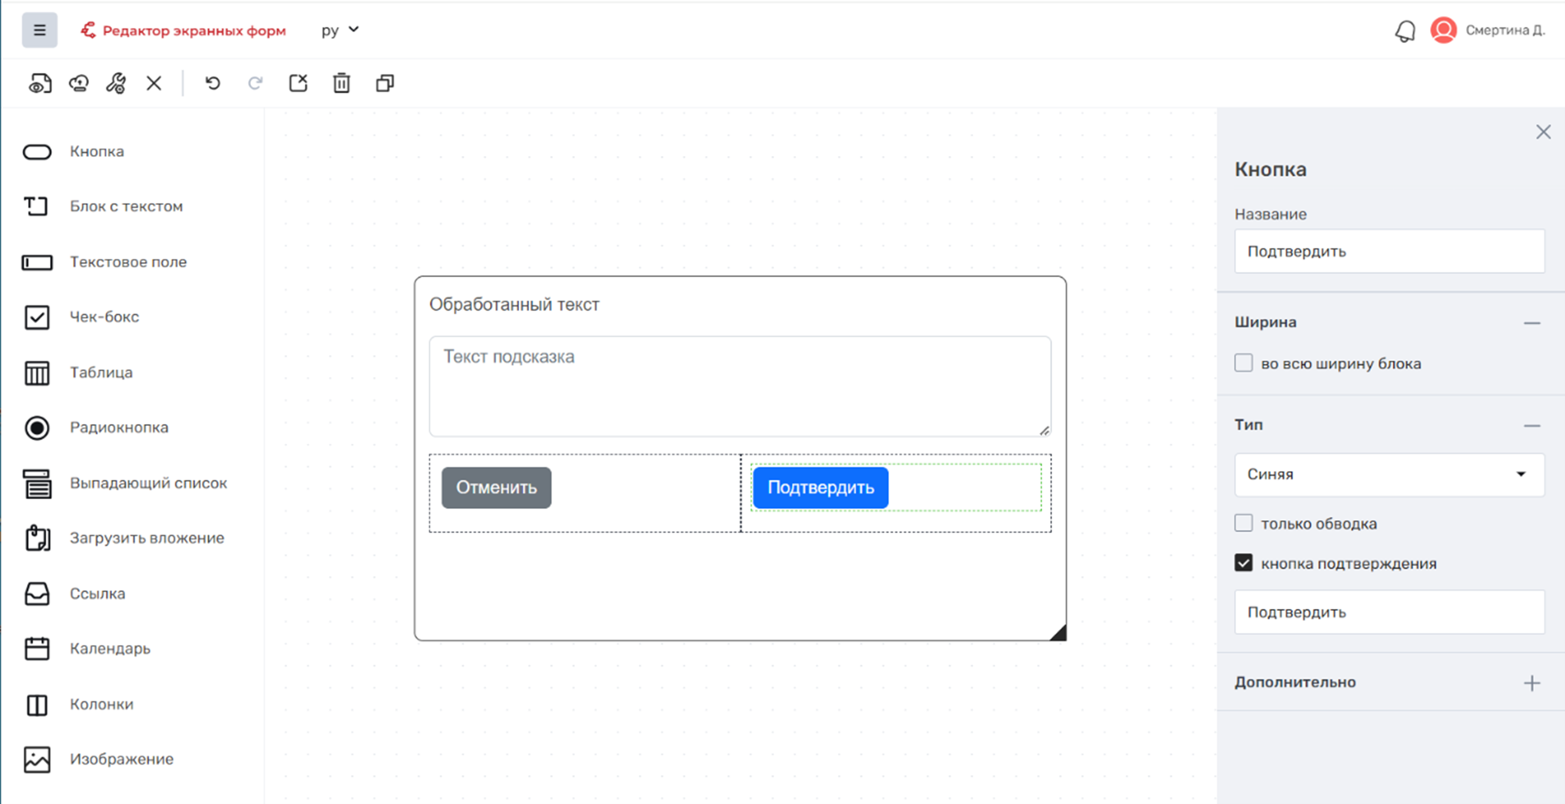Screen dimensions: 1565x804
Task: Open the 'Синяя' button type dropdown
Action: click(x=1389, y=474)
